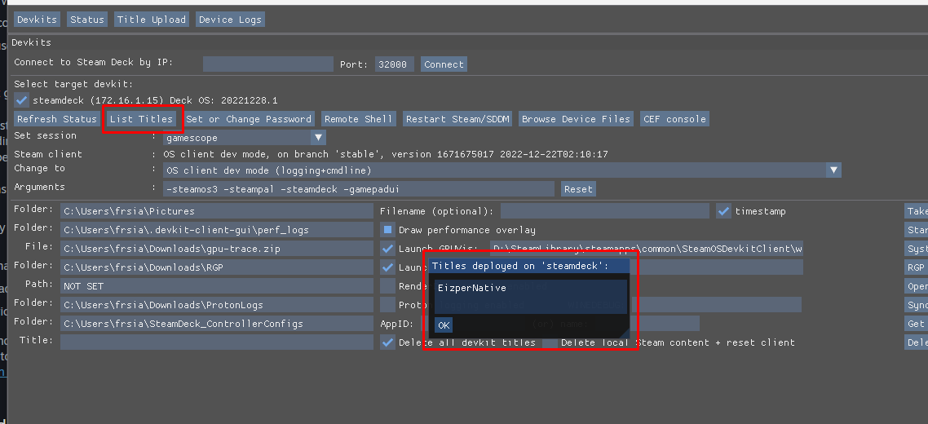Click the Steam Deck IP address field
Screen dimensions: 928x424
[x=268, y=64]
